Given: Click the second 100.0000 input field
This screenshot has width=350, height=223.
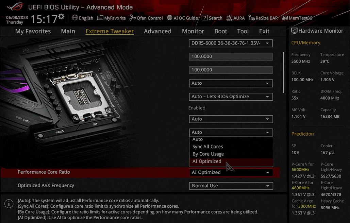Looking at the screenshot, I should 231,70.
